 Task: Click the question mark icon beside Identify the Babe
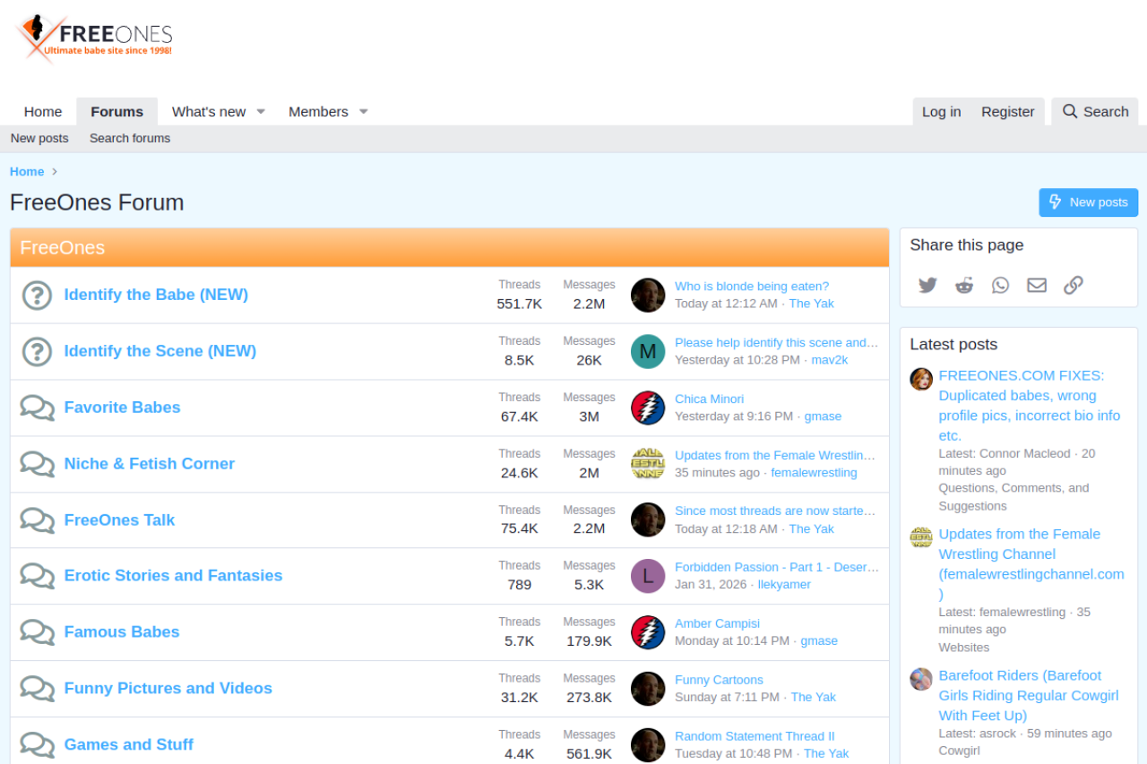(37, 295)
